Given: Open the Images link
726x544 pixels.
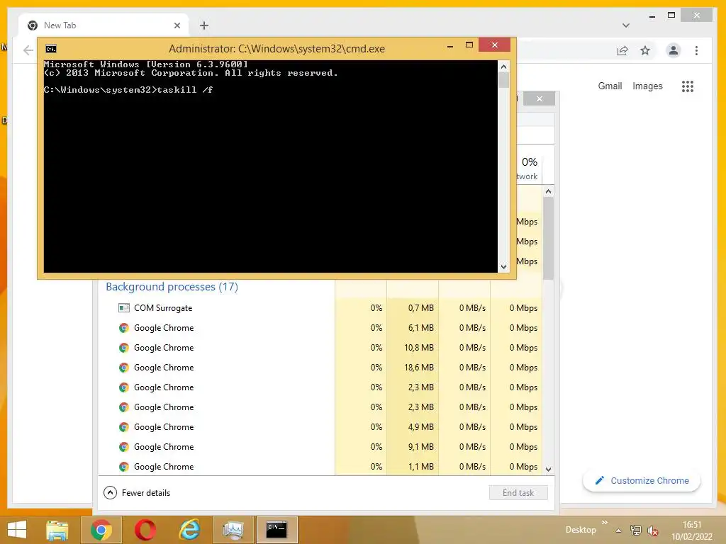Looking at the screenshot, I should pos(647,86).
